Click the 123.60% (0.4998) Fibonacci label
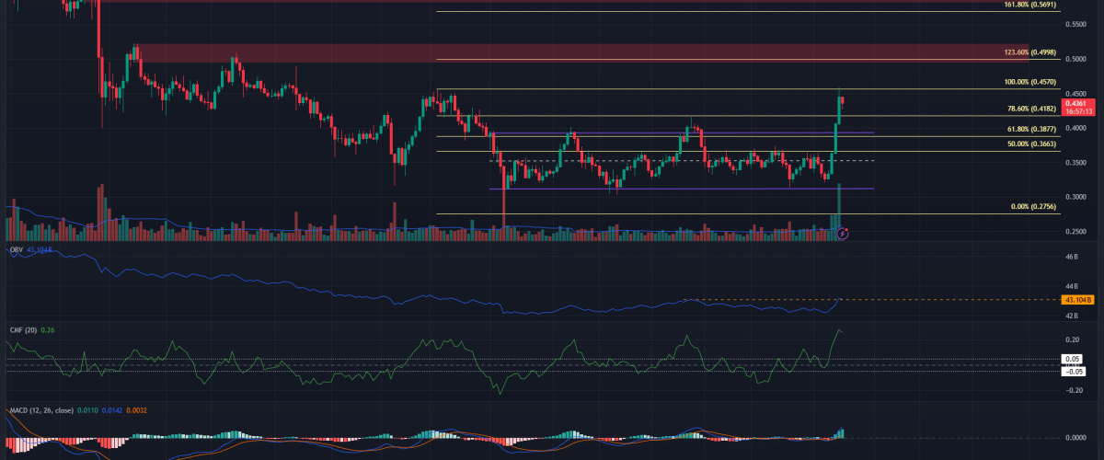 (1030, 52)
